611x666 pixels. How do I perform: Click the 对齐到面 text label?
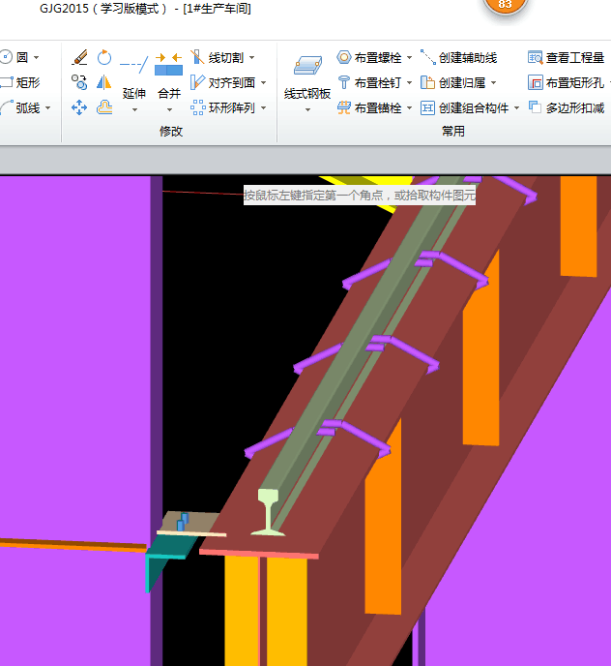[232, 83]
